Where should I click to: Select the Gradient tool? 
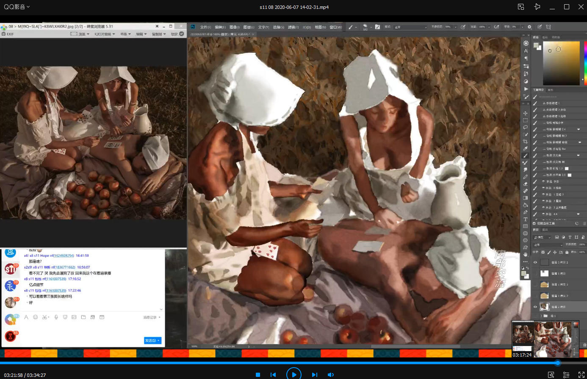pyautogui.click(x=525, y=198)
